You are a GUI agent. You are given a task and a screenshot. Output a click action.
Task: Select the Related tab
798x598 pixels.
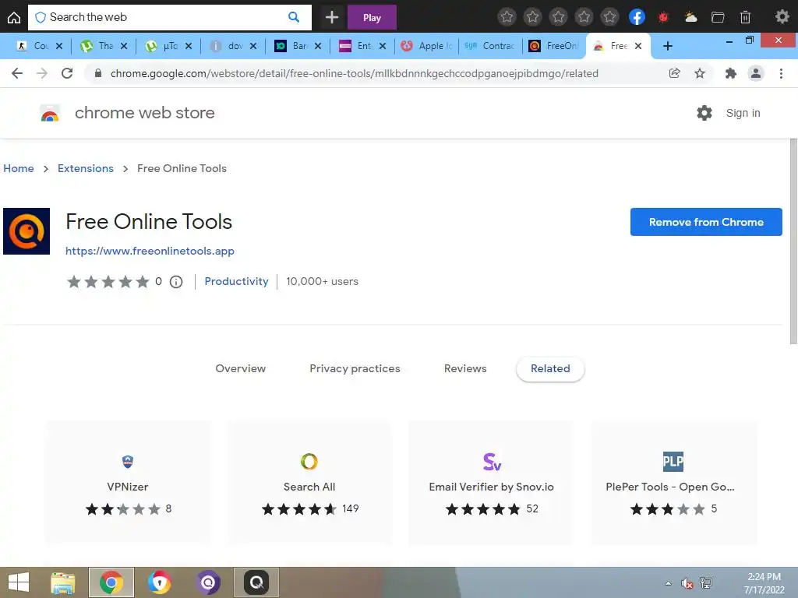(550, 368)
